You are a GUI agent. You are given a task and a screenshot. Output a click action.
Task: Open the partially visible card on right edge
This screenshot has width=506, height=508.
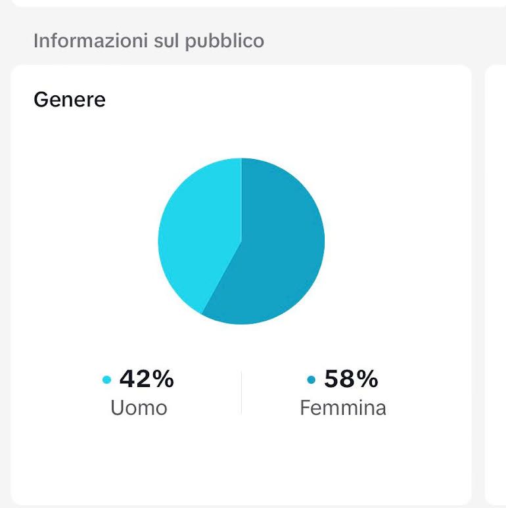click(x=495, y=285)
